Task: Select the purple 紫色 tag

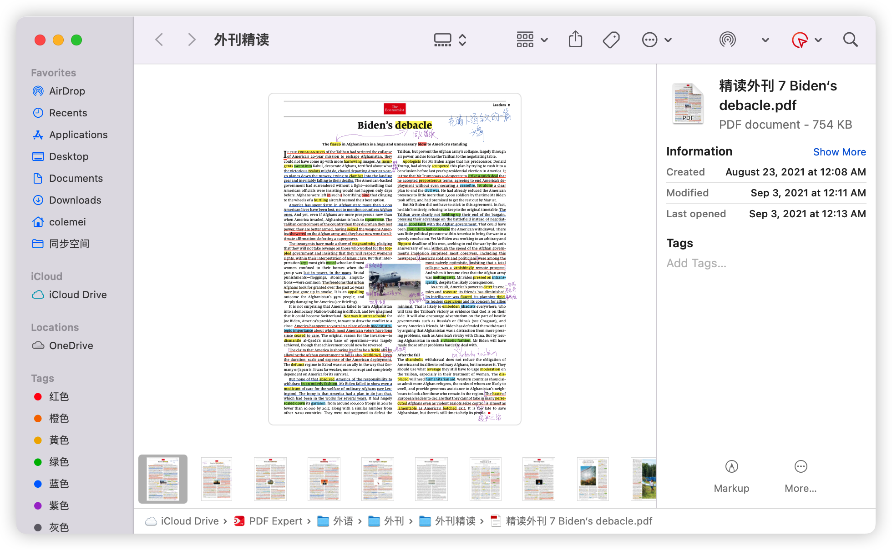Action: tap(59, 505)
